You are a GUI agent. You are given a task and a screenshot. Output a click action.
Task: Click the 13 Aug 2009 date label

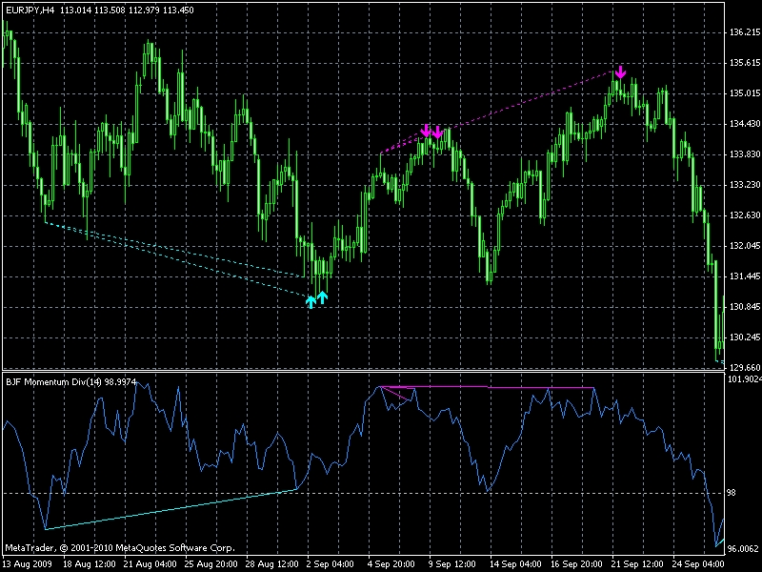(26, 564)
